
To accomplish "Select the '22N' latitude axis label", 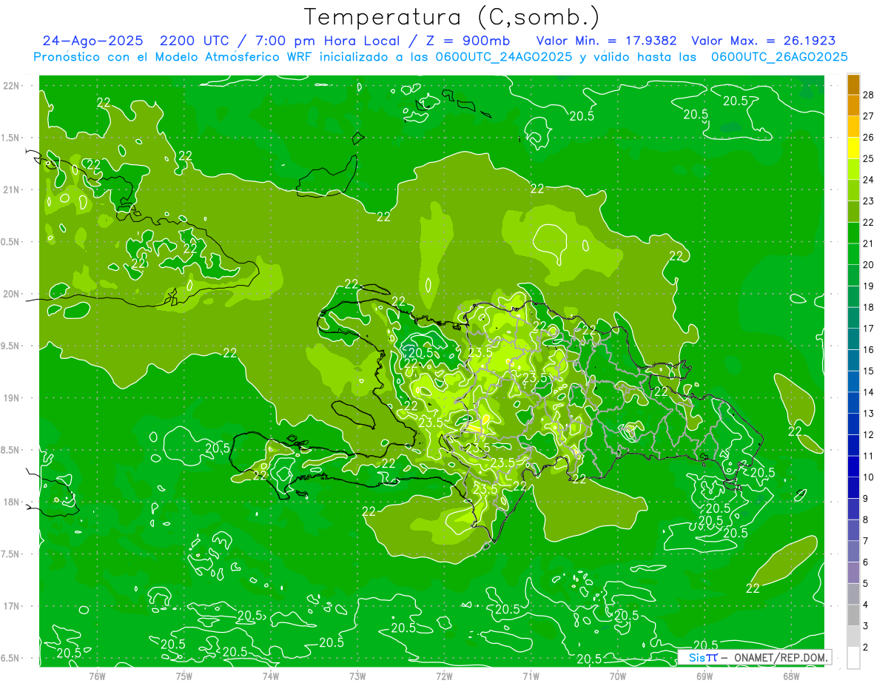I will click(10, 86).
